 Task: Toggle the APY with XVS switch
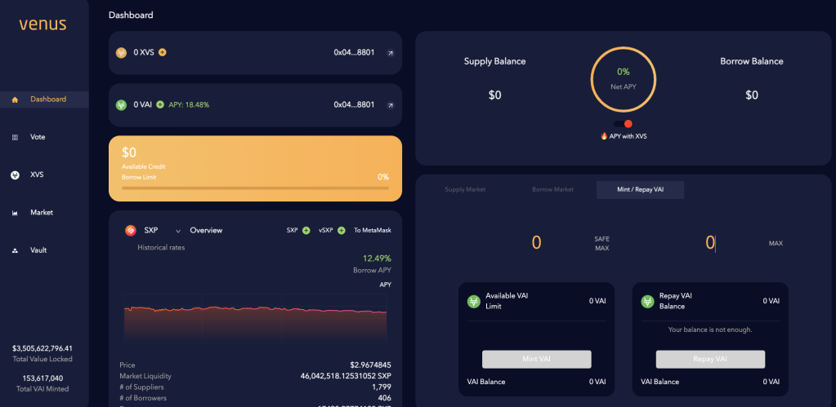624,124
